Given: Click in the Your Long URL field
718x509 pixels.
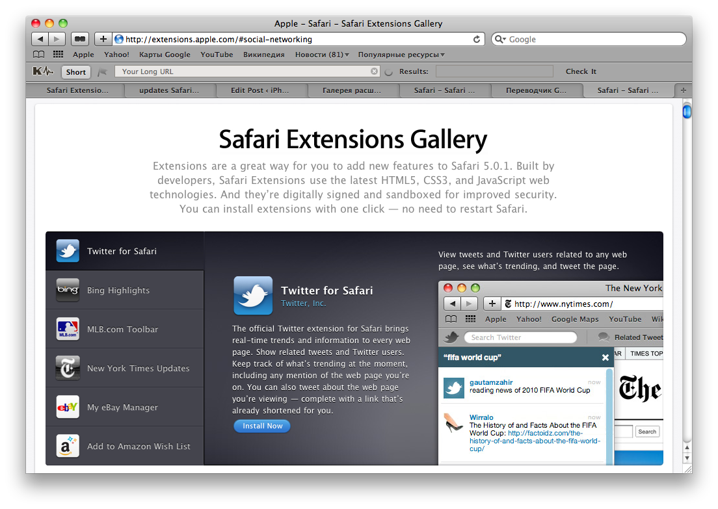Looking at the screenshot, I should point(247,72).
